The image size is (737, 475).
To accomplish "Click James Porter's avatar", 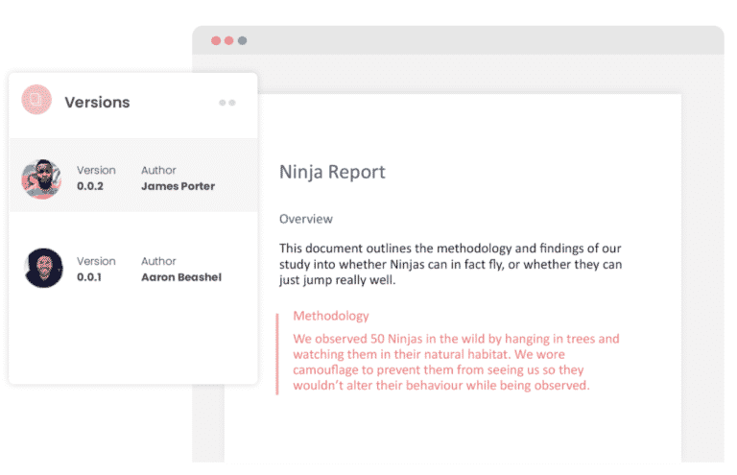I will click(42, 178).
